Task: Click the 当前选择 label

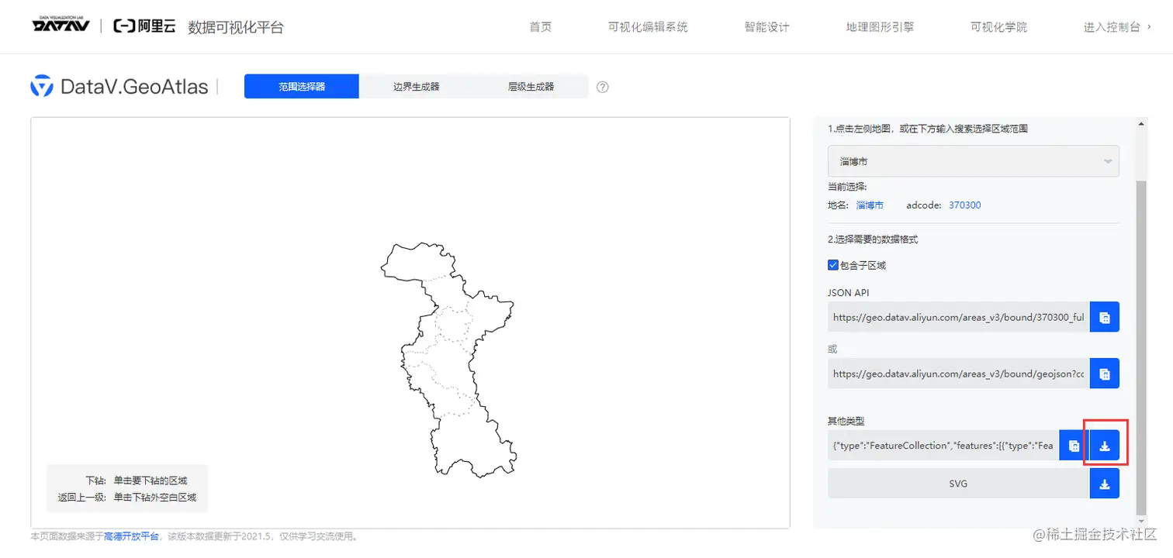Action: (847, 186)
